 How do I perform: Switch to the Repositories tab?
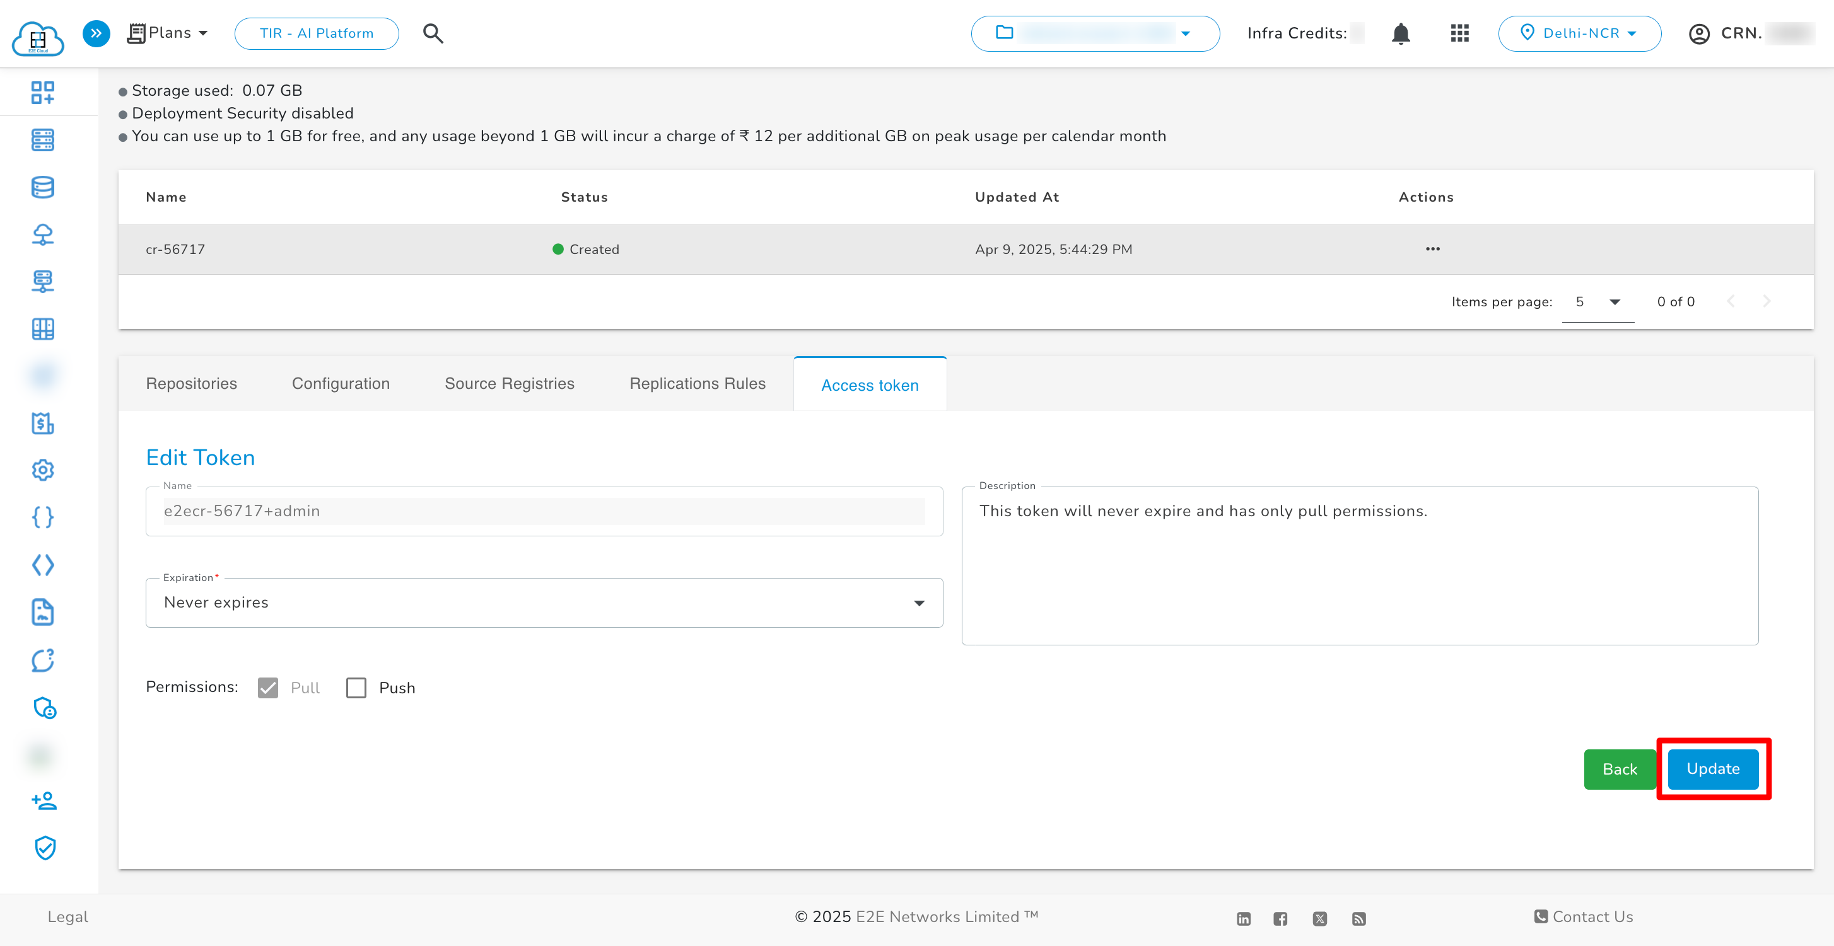pyautogui.click(x=192, y=383)
